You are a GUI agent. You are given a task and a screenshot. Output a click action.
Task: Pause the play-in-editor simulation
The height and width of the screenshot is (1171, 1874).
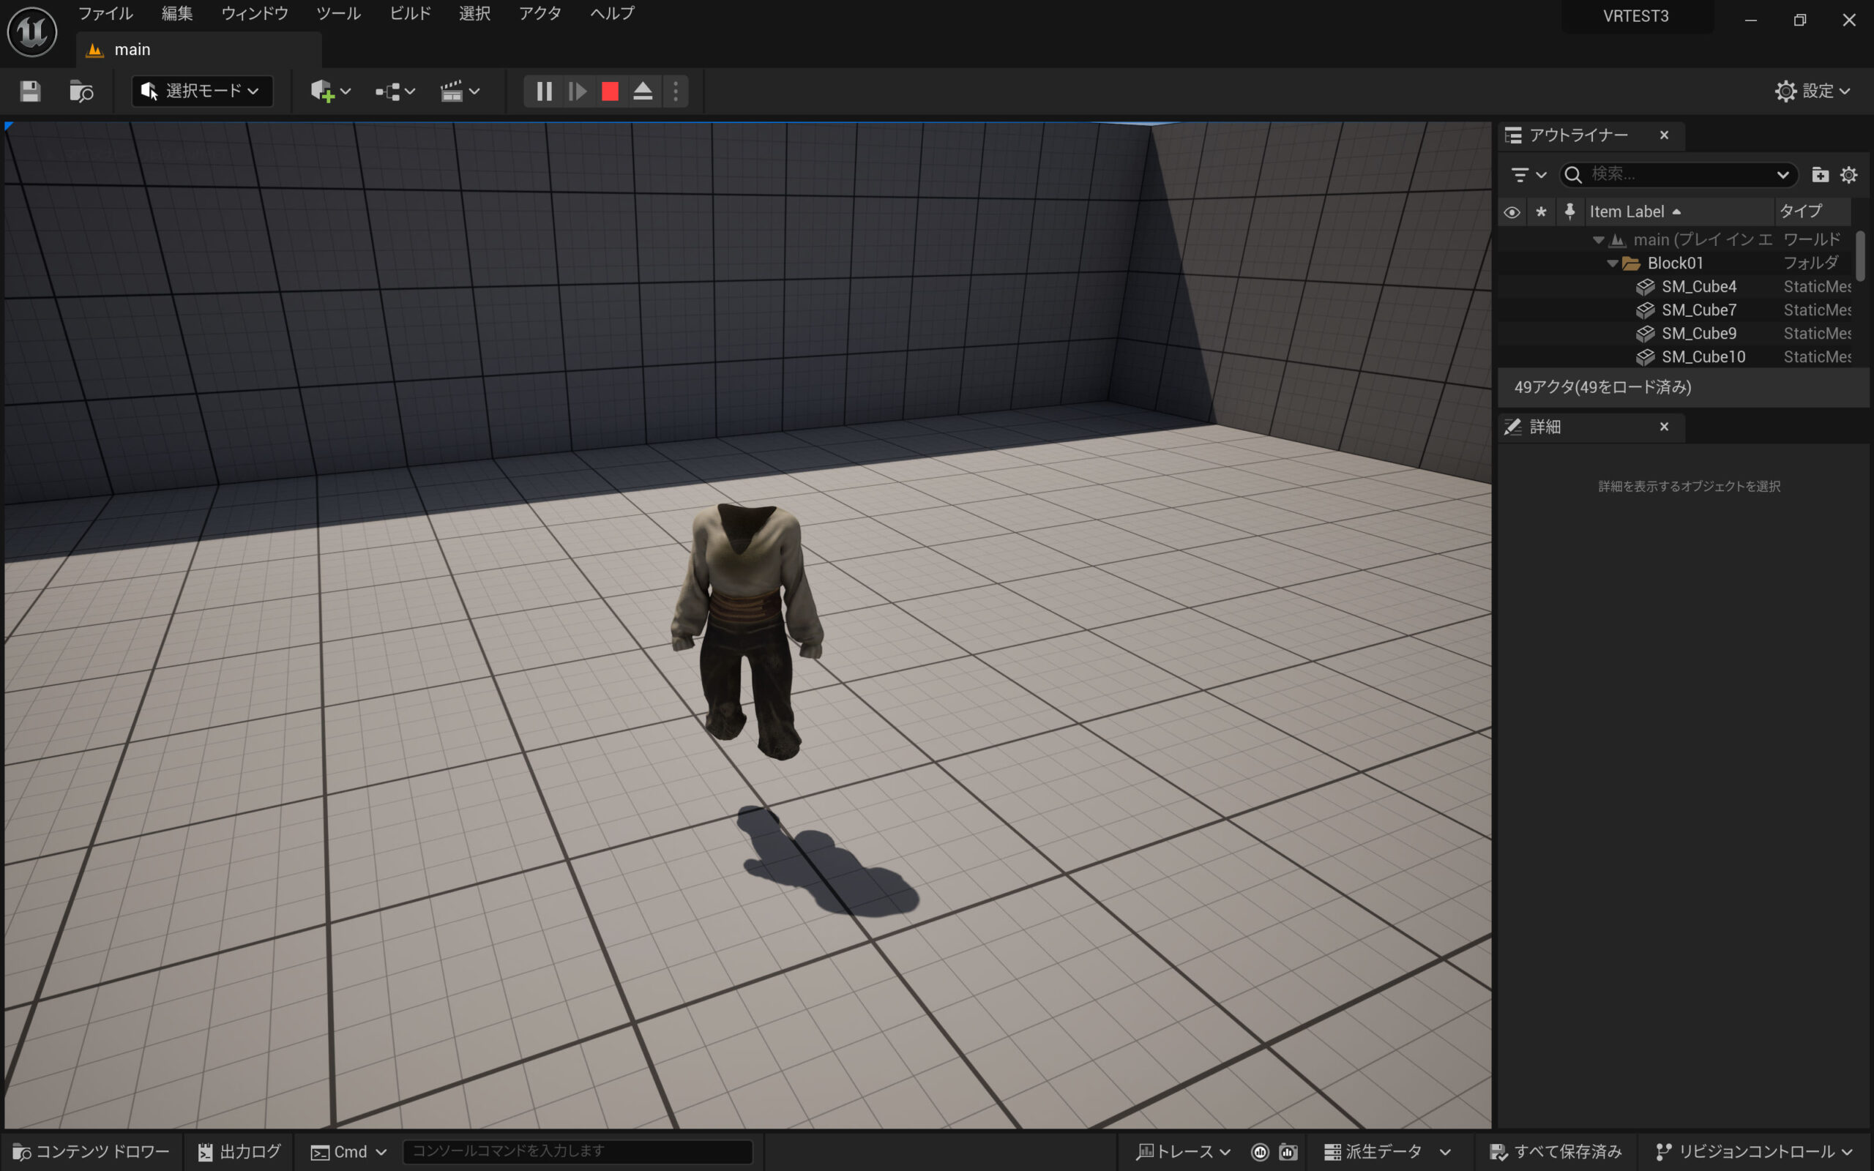point(544,91)
